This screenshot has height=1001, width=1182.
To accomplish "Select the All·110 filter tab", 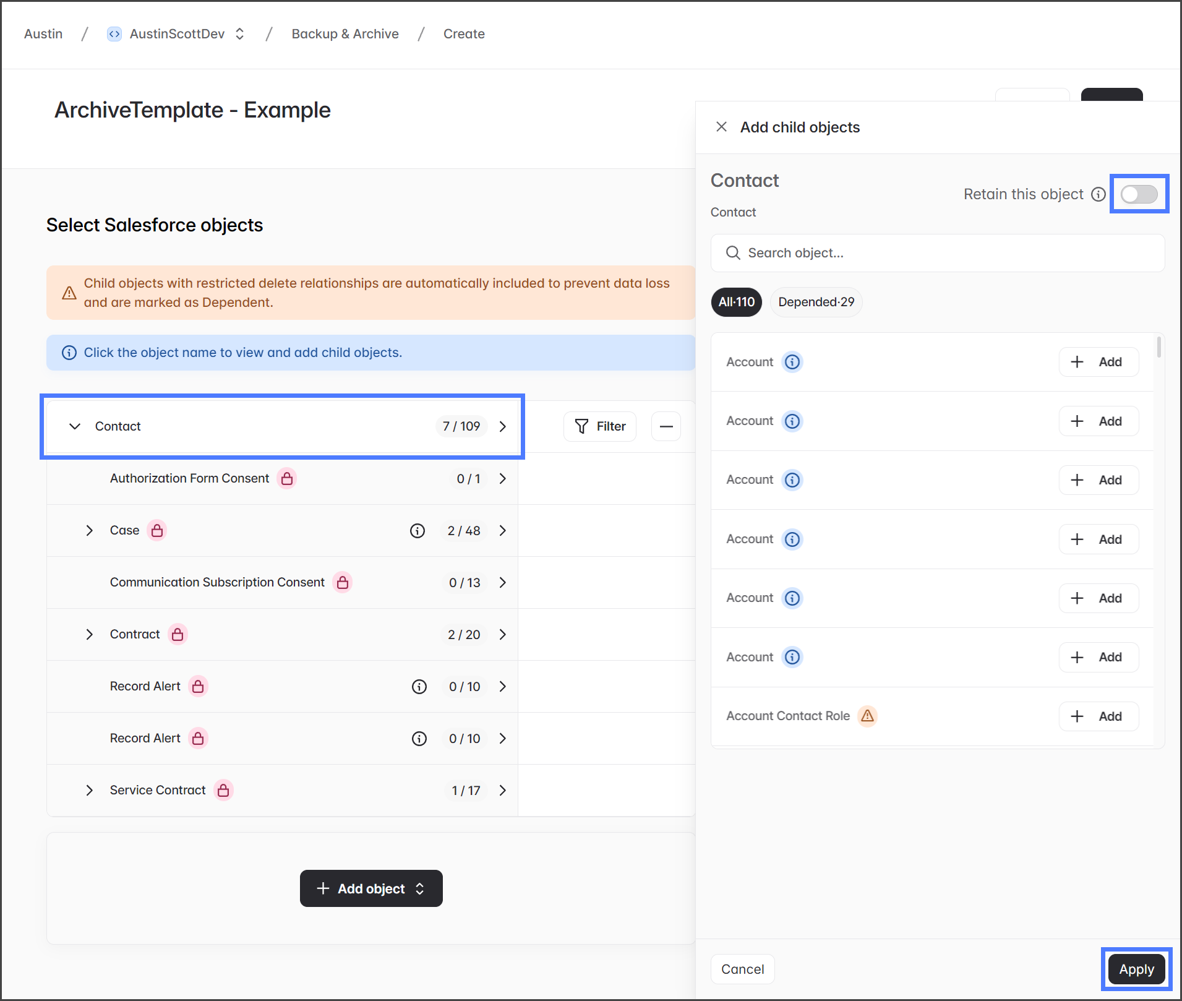I will click(736, 302).
